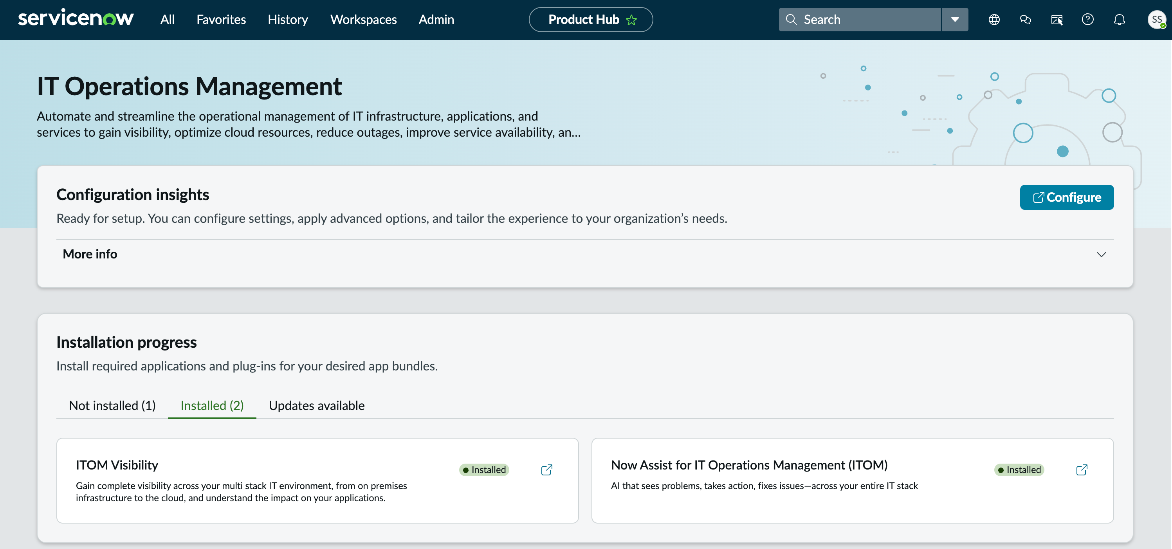1172x549 pixels.
Task: Click into the Search input field
Action: point(860,20)
